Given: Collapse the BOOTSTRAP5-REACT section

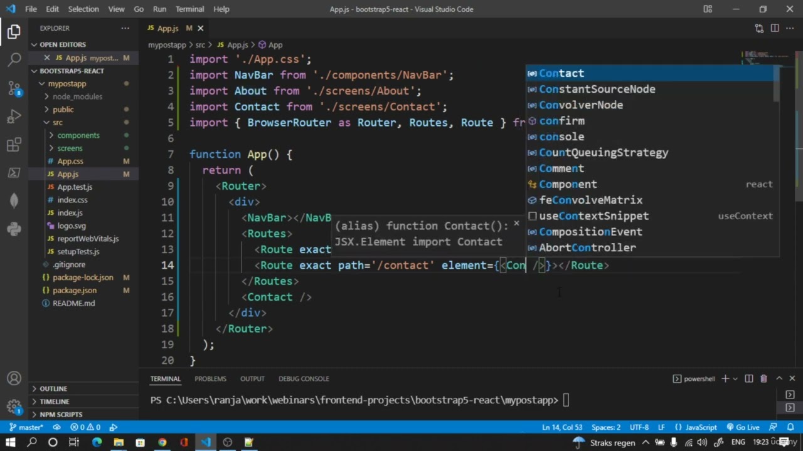Looking at the screenshot, I should [x=84, y=71].
